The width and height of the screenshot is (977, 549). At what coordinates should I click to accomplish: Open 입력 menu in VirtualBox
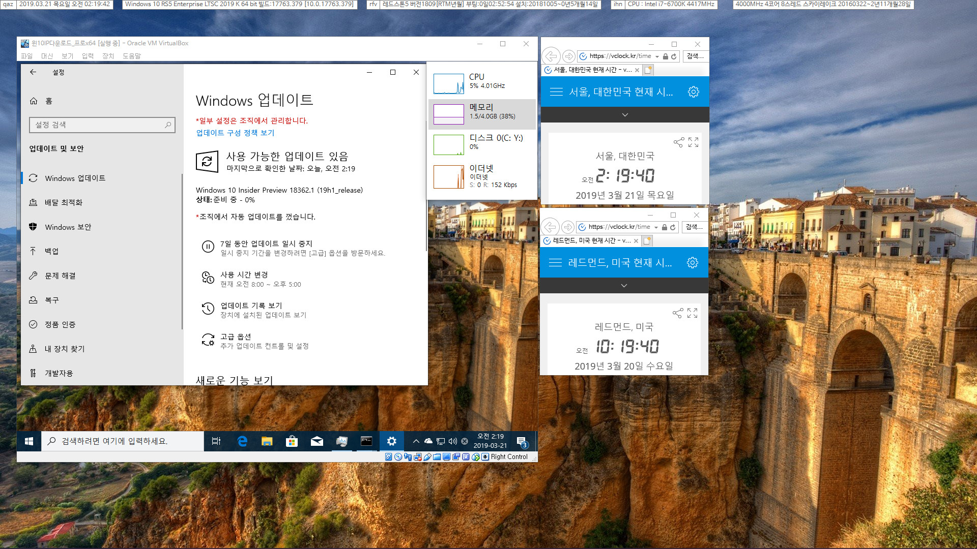[x=88, y=56]
